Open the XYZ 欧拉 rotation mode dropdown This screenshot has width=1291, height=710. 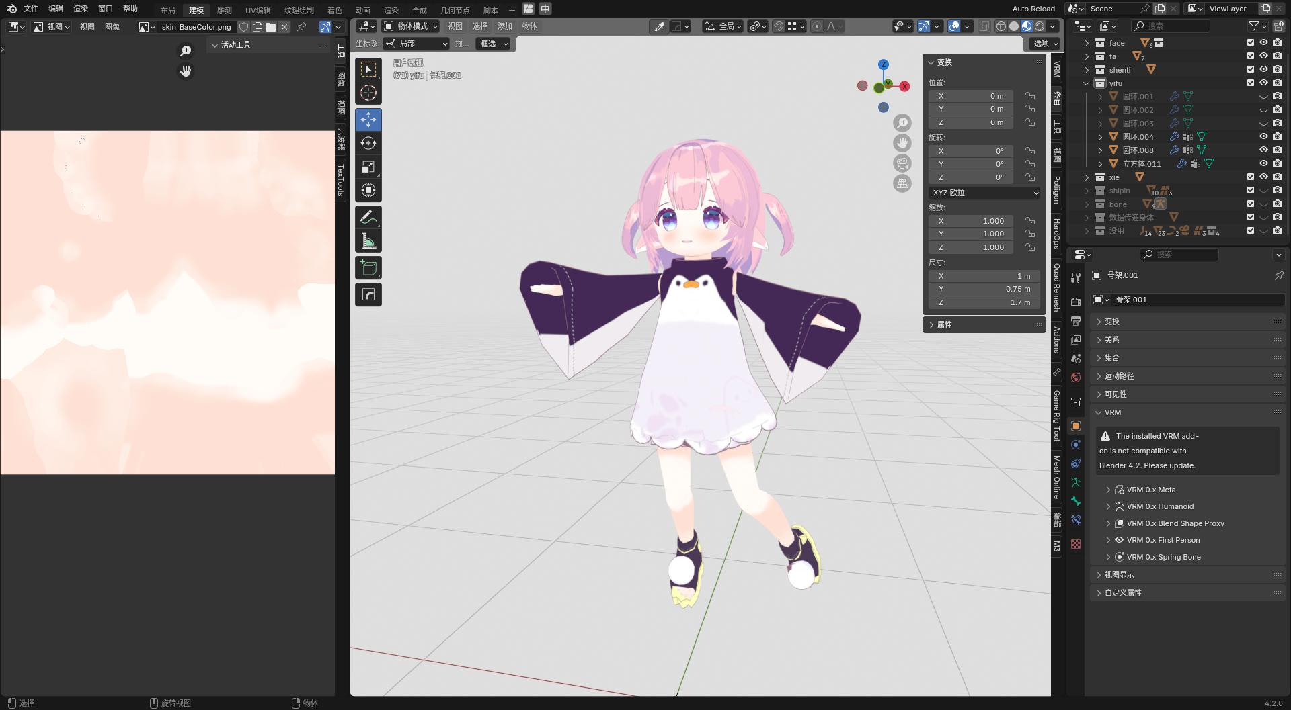click(984, 193)
